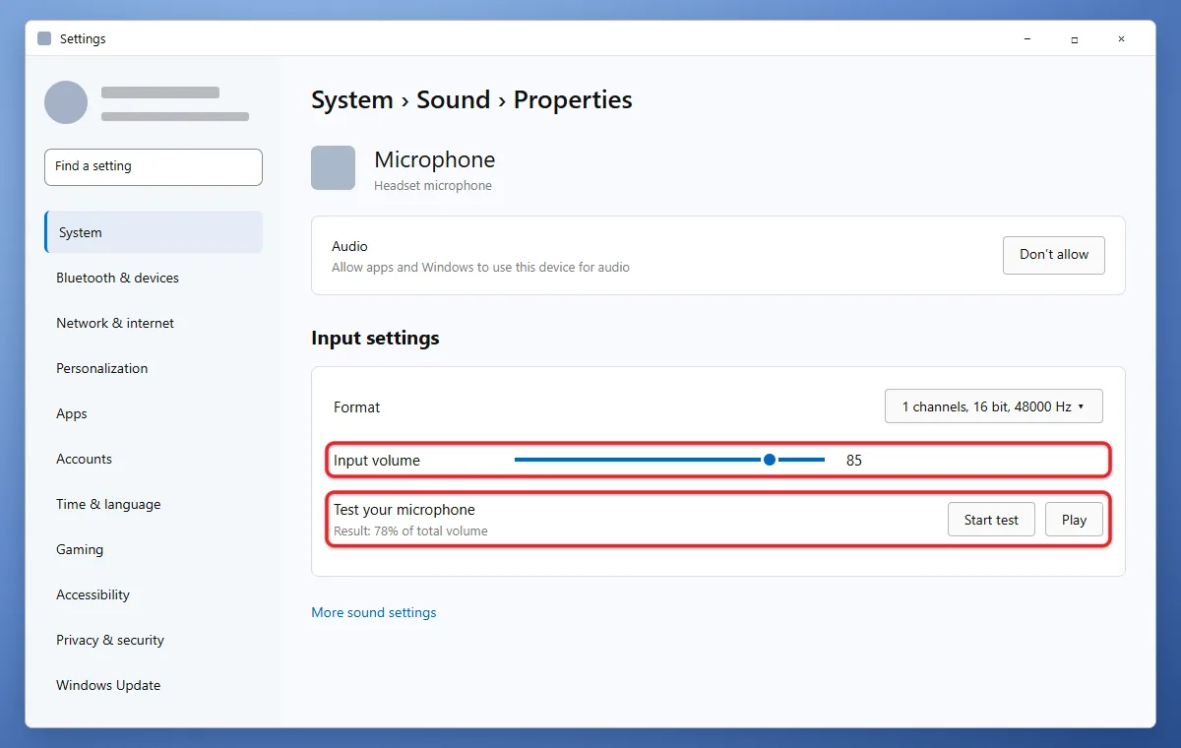Click the Input volume value 85
The width and height of the screenshot is (1181, 748).
pos(854,460)
